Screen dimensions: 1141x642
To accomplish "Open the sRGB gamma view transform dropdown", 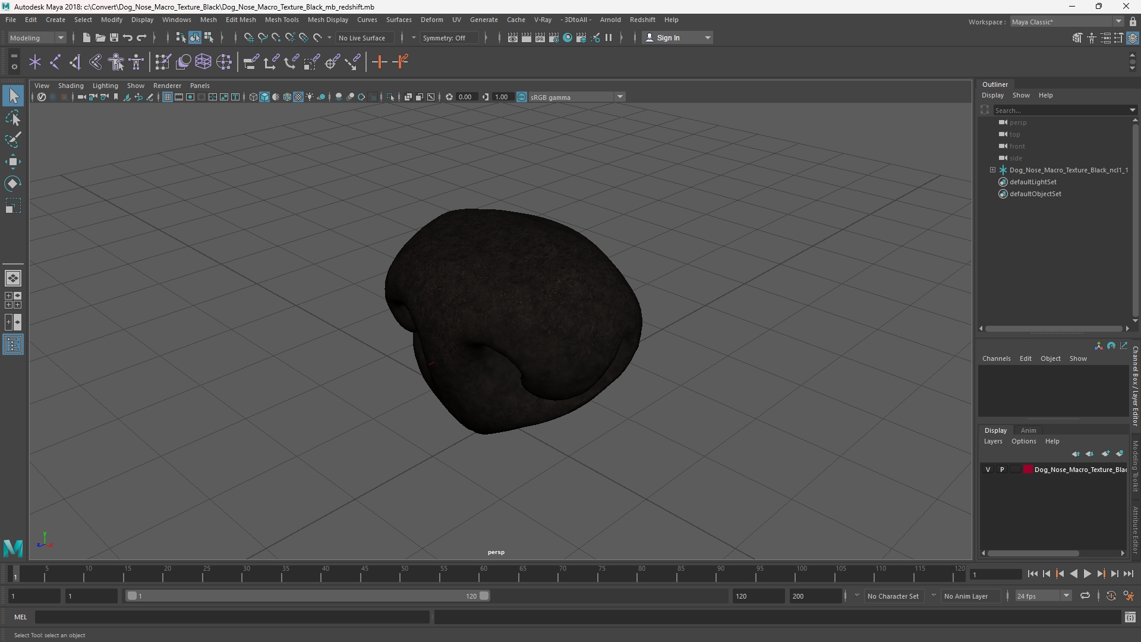I will click(576, 97).
